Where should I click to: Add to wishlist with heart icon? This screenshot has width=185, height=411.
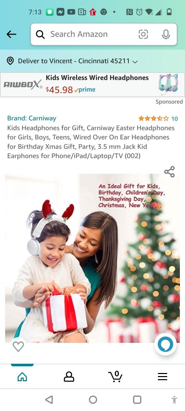tap(18, 347)
